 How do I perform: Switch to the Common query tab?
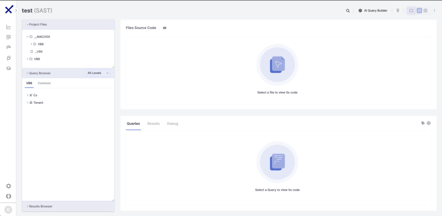coord(44,83)
